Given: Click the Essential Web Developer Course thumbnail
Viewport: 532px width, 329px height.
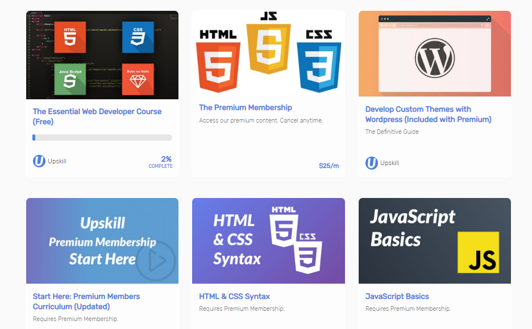Looking at the screenshot, I should (x=102, y=55).
